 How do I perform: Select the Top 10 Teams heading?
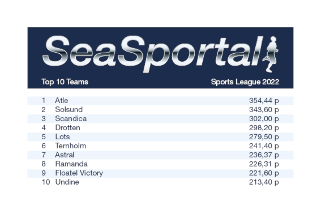65,82
